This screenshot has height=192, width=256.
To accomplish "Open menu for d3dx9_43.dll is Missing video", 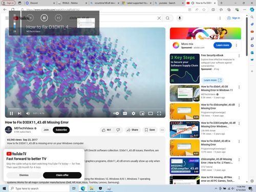I will [x=239, y=141].
